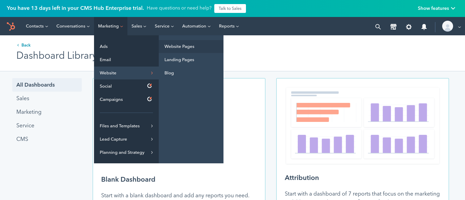This screenshot has height=200, width=465.
Task: Open the notifications bell icon
Action: coord(424,26)
